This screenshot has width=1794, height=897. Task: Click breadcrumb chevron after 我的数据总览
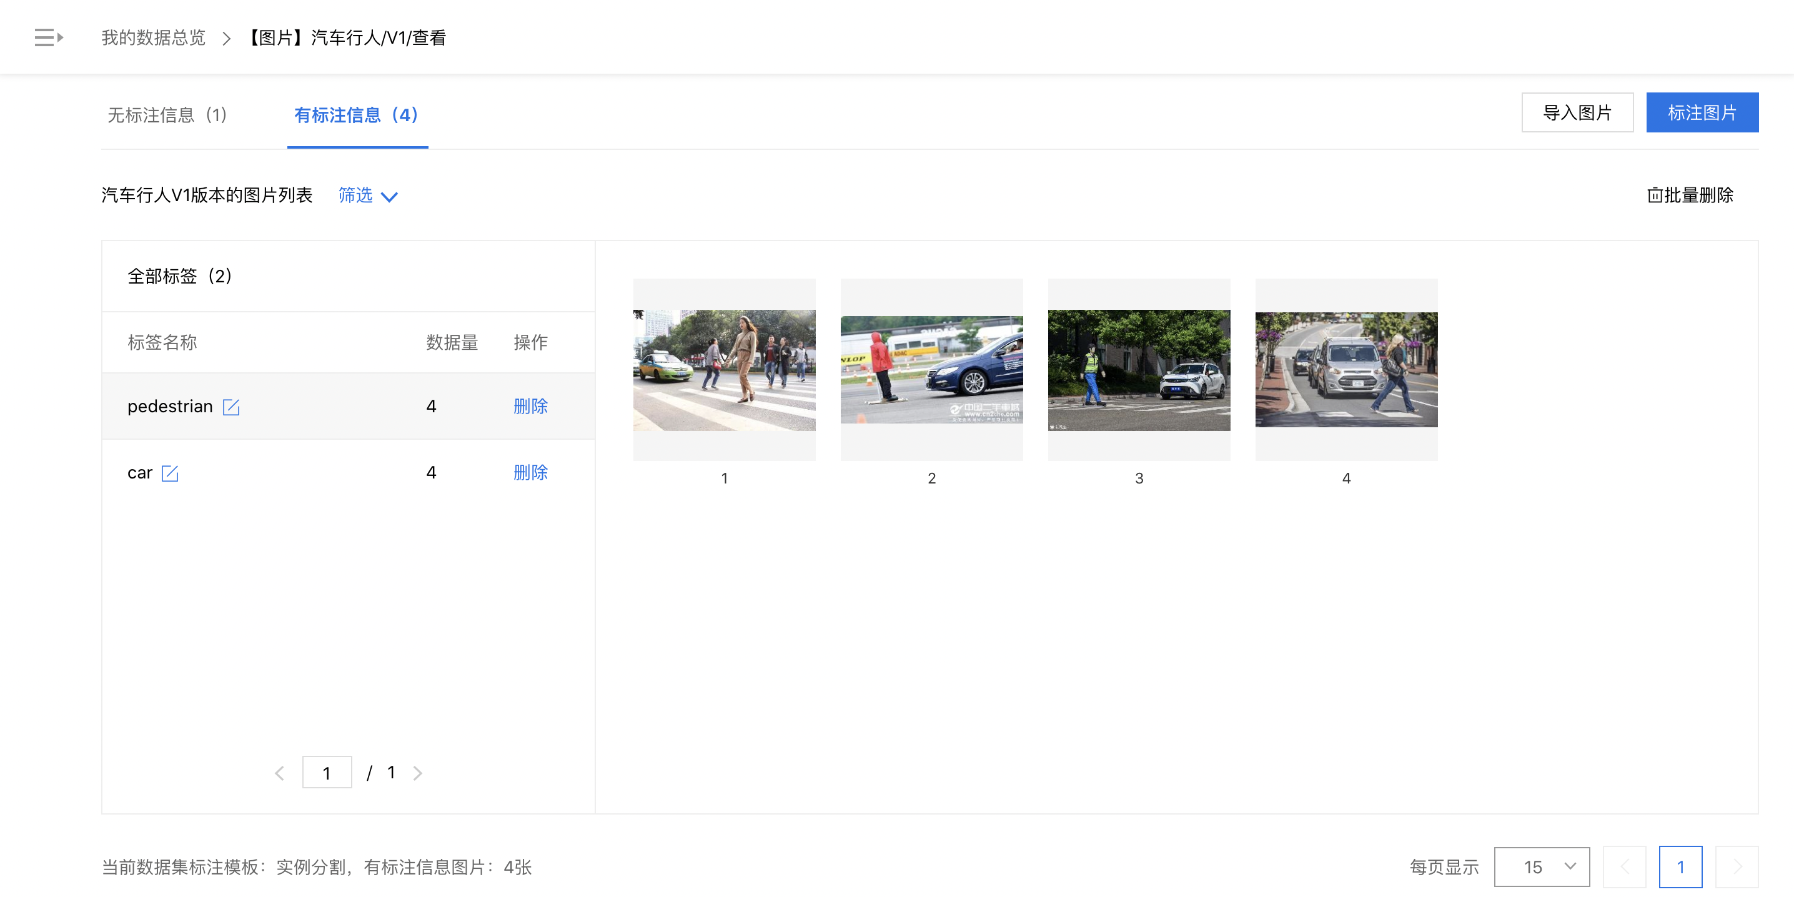[x=226, y=38]
